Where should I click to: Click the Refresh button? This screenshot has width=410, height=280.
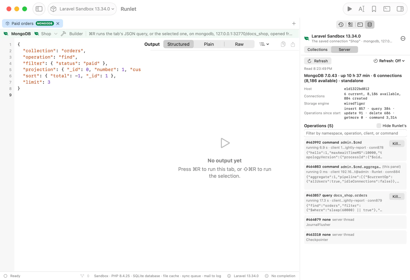(x=318, y=61)
